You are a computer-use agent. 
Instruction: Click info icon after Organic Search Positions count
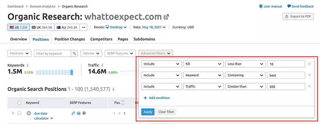coord(114,89)
